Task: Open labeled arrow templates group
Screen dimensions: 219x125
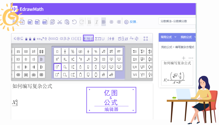Action: coord(134,38)
